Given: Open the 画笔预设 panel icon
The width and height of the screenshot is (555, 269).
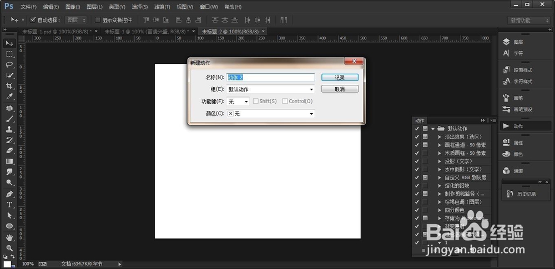Looking at the screenshot, I should click(507, 109).
